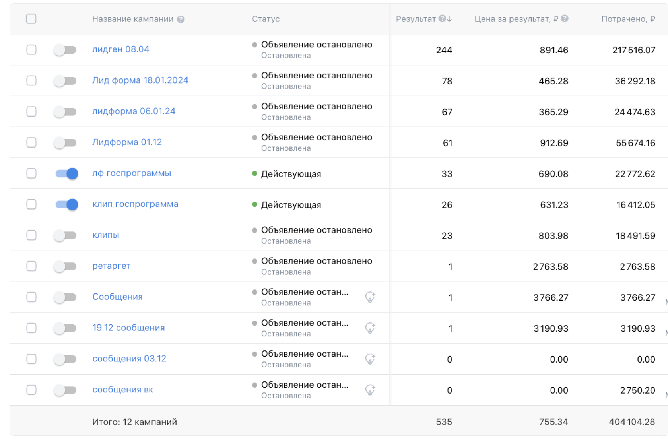Open the Лидформа 01.12 campaign

click(127, 142)
